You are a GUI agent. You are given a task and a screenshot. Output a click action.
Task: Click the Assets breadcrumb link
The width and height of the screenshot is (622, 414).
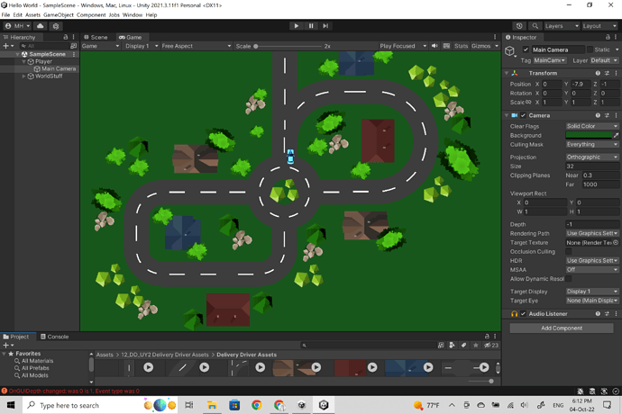[x=105, y=355]
